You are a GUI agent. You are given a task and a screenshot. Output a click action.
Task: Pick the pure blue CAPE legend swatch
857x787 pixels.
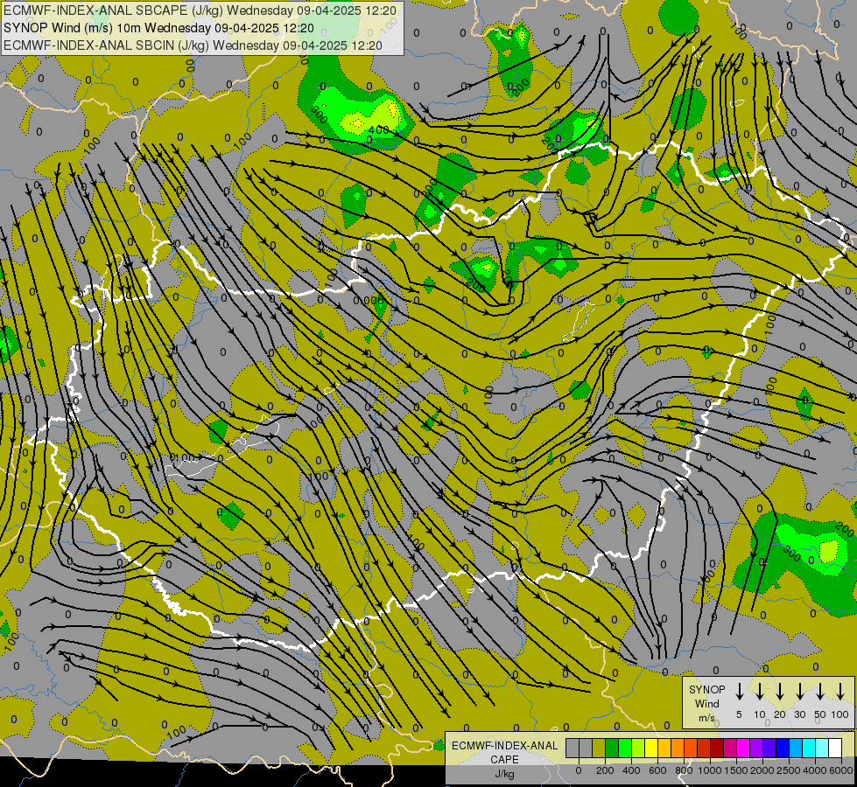782,748
